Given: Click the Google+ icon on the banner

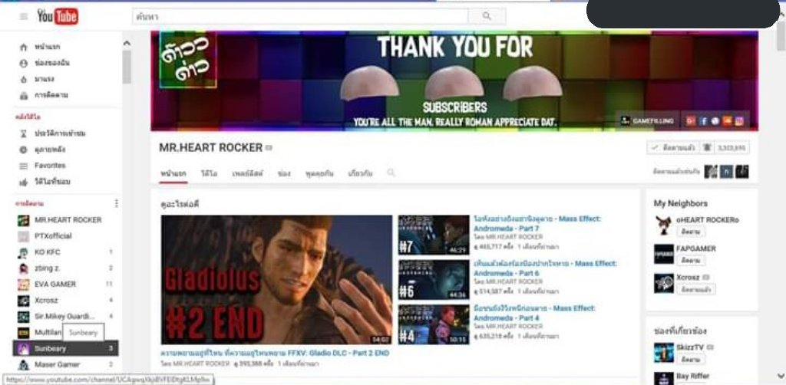Looking at the screenshot, I should pyautogui.click(x=691, y=120).
